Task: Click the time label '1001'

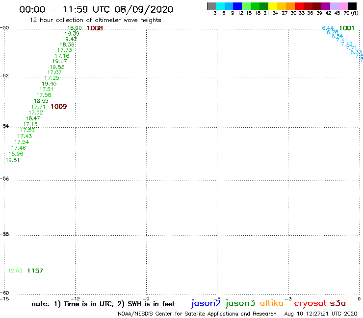Action: [x=346, y=28]
